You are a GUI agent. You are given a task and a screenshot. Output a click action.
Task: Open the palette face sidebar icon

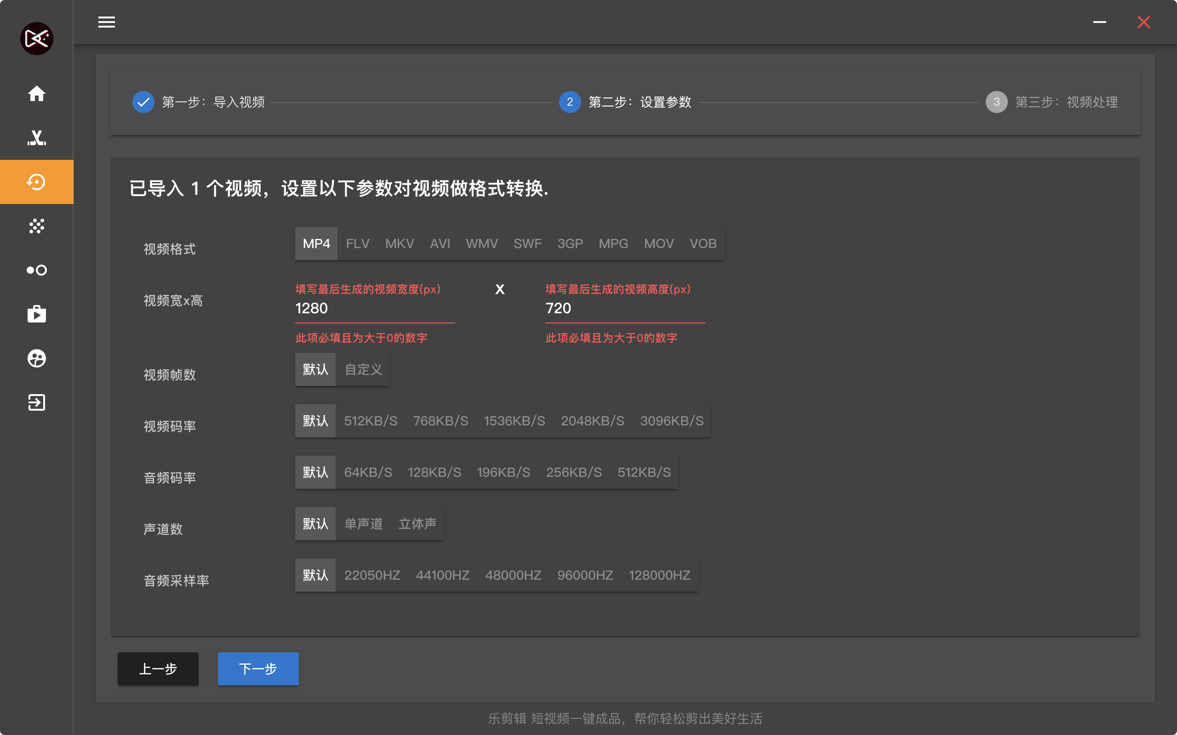tap(36, 358)
